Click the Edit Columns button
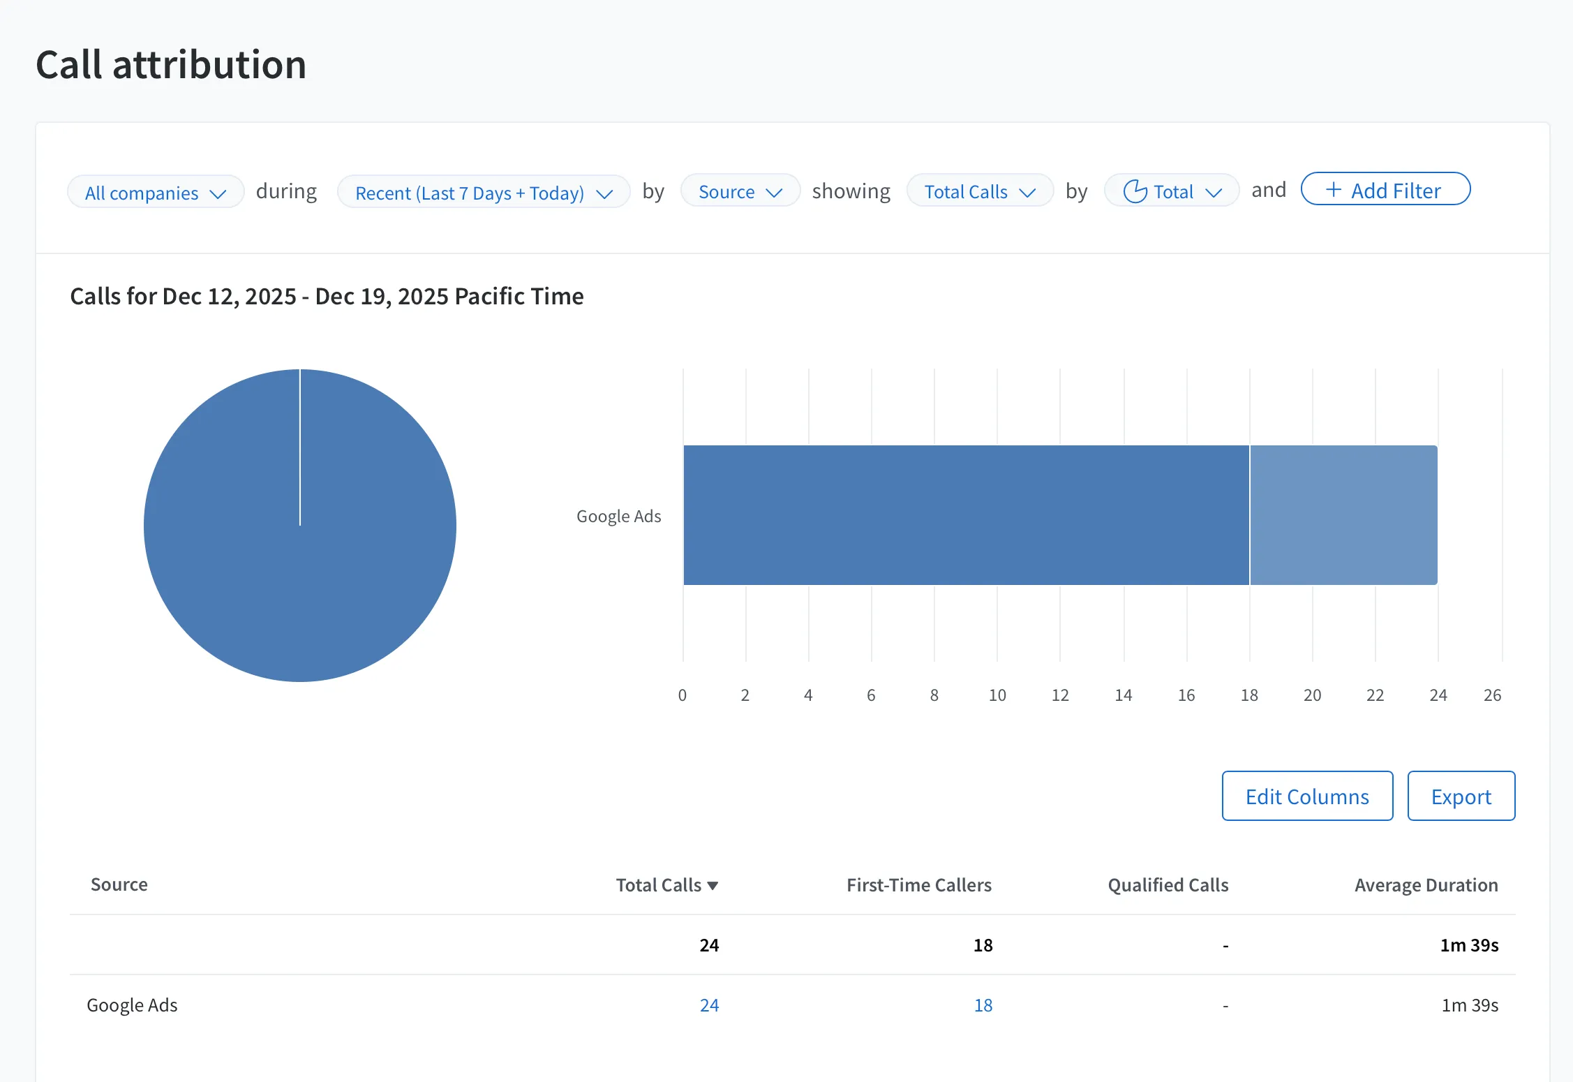 click(x=1307, y=796)
